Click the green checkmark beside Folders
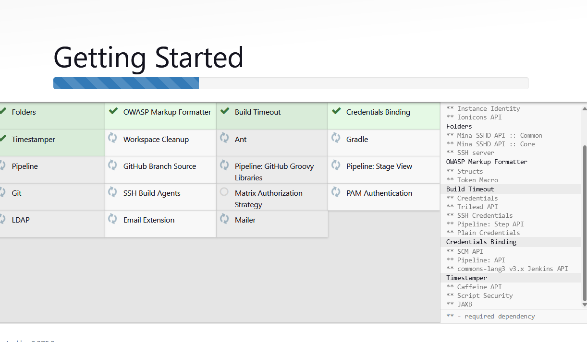The height and width of the screenshot is (342, 587). pyautogui.click(x=1, y=111)
